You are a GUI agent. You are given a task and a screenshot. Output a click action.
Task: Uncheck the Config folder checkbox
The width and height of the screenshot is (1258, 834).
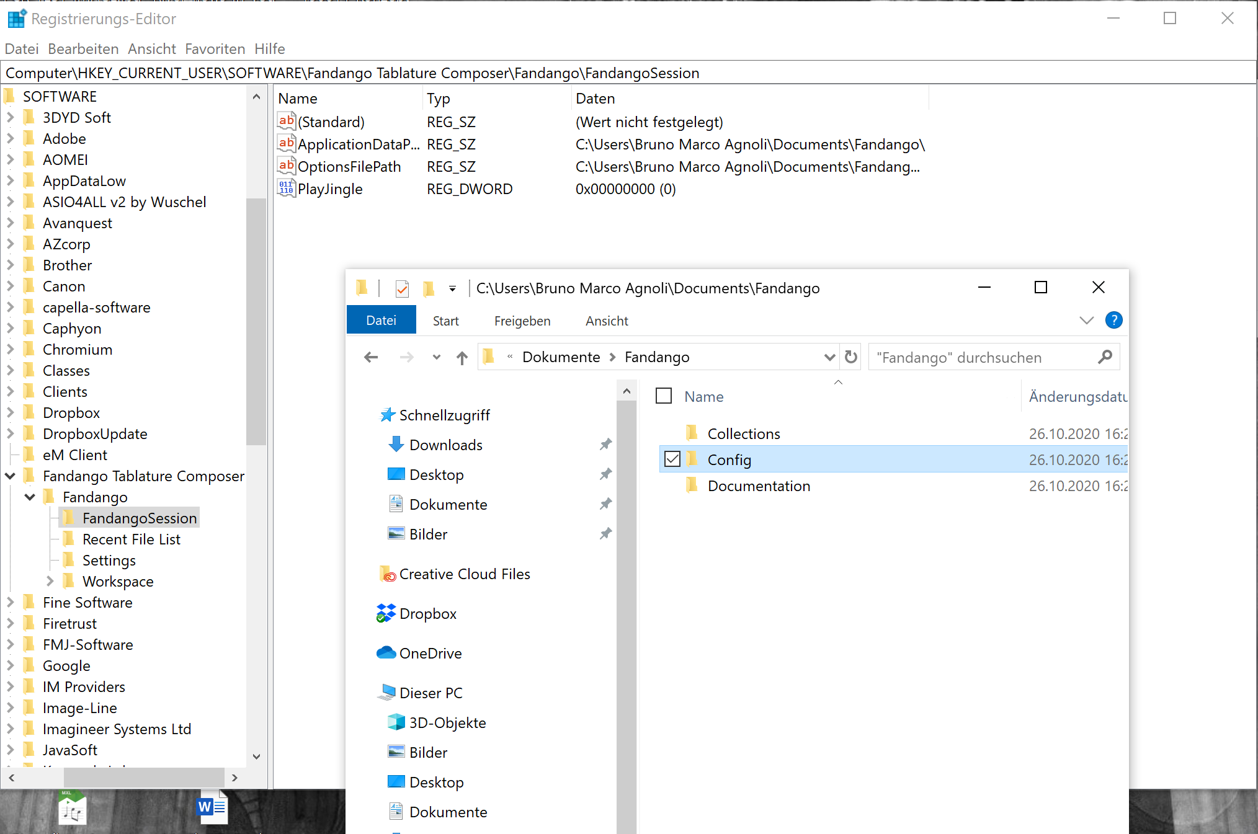click(x=672, y=459)
